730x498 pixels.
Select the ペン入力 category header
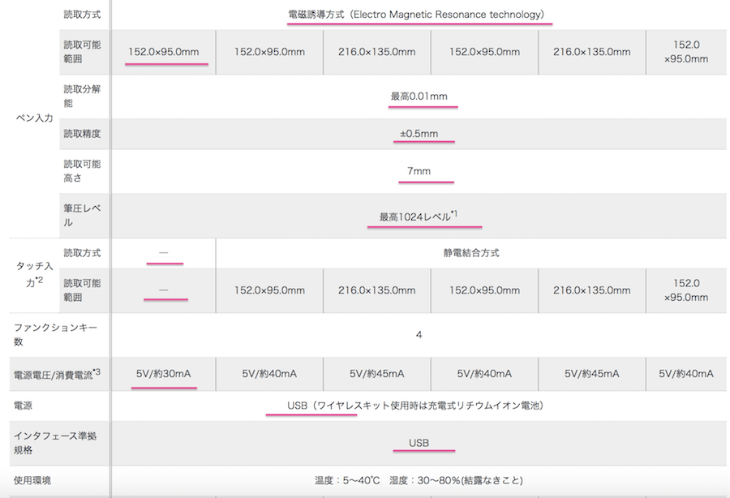point(34,118)
